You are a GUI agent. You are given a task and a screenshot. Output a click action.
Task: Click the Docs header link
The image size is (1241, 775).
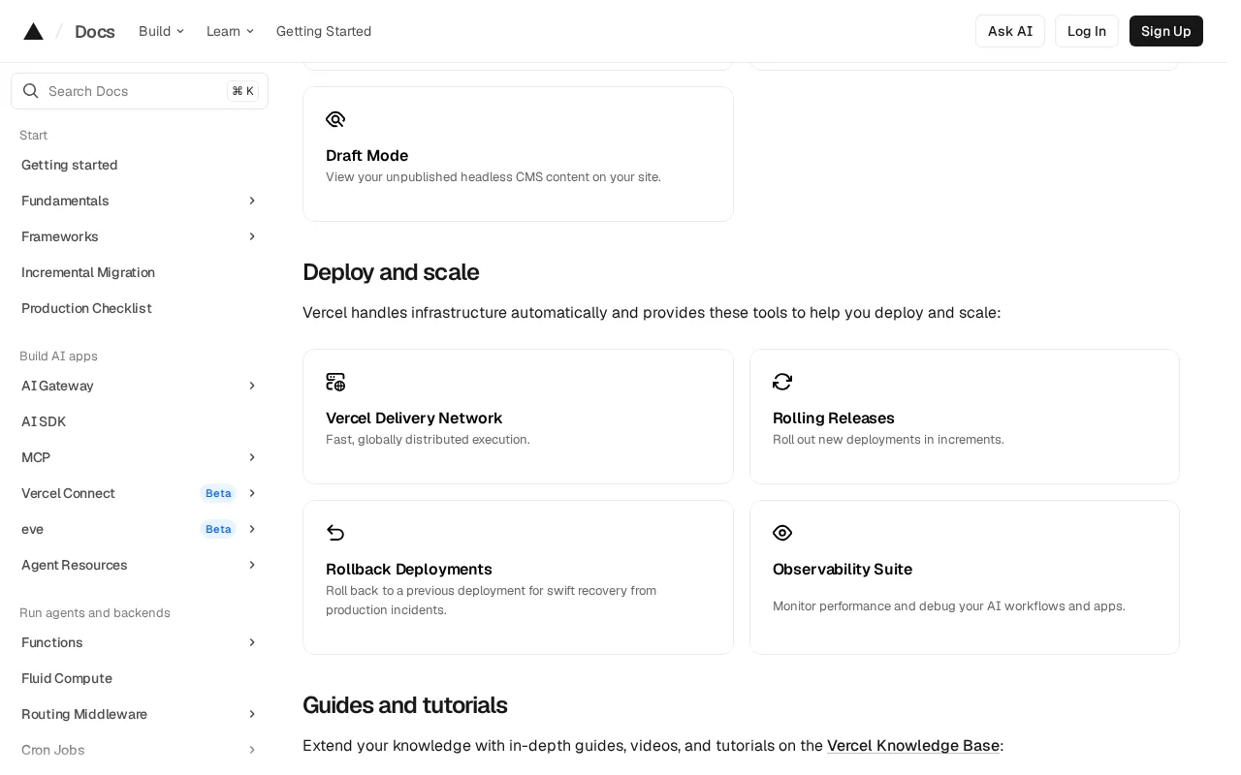[x=95, y=32]
